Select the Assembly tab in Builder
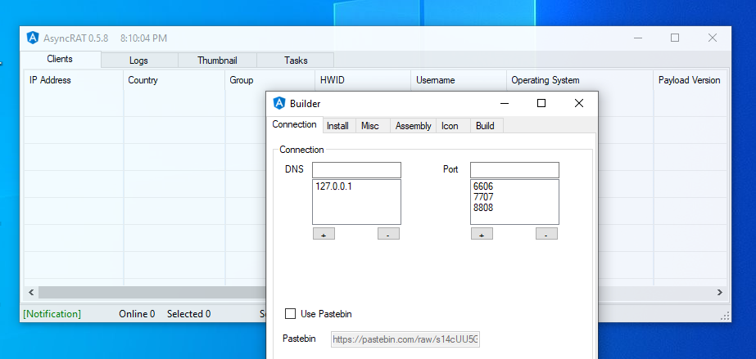The image size is (756, 359). (x=413, y=126)
